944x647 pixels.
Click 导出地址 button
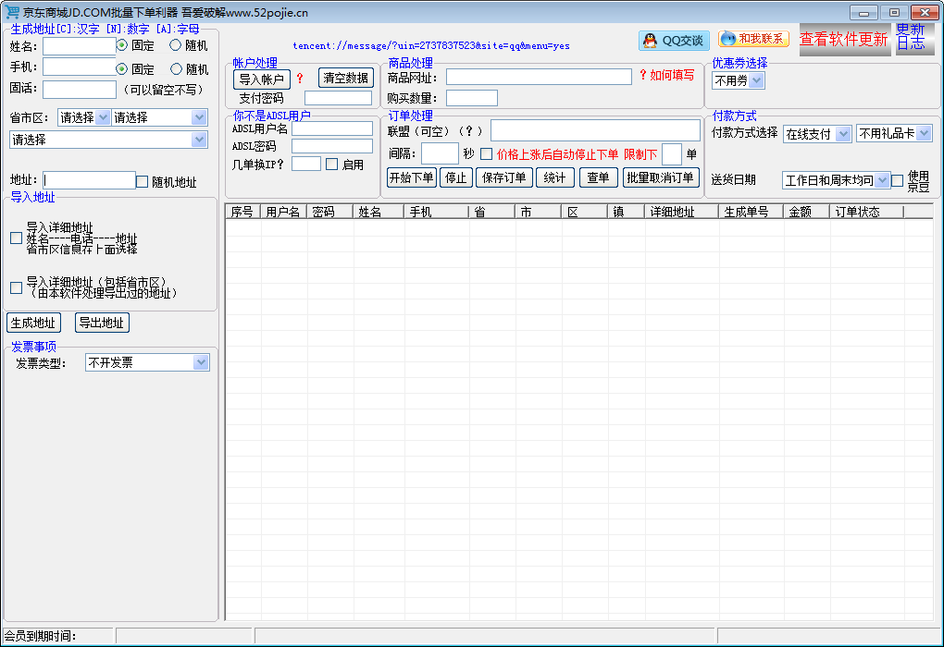[x=102, y=323]
